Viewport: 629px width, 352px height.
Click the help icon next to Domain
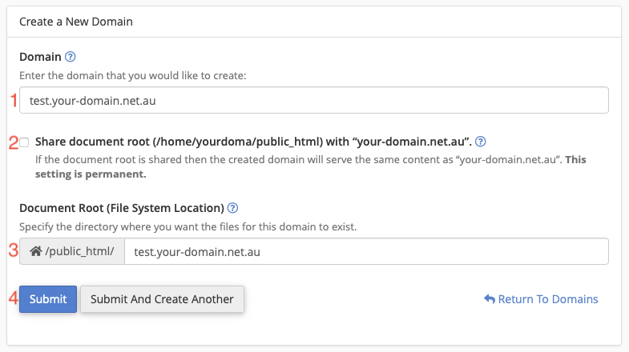[x=70, y=57]
